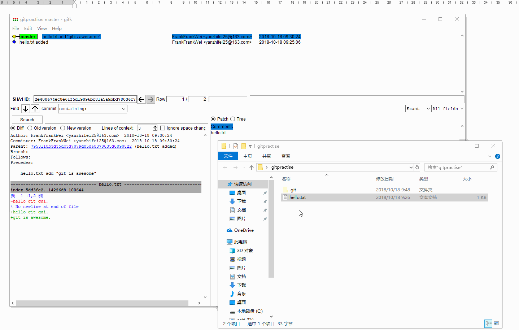Open gitk's View menu
Image resolution: width=519 pixels, height=330 pixels.
pyautogui.click(x=42, y=28)
